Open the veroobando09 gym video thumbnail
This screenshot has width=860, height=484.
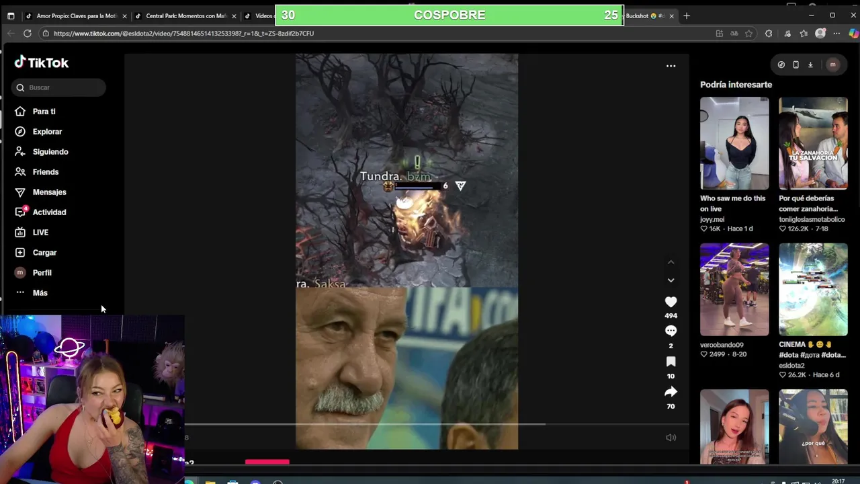734,289
